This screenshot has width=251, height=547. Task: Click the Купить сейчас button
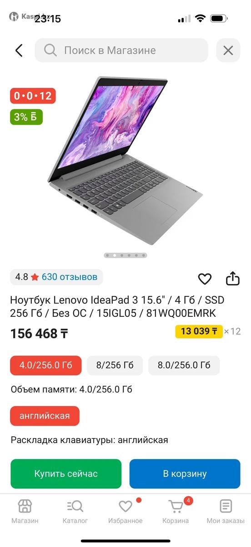coord(66,474)
